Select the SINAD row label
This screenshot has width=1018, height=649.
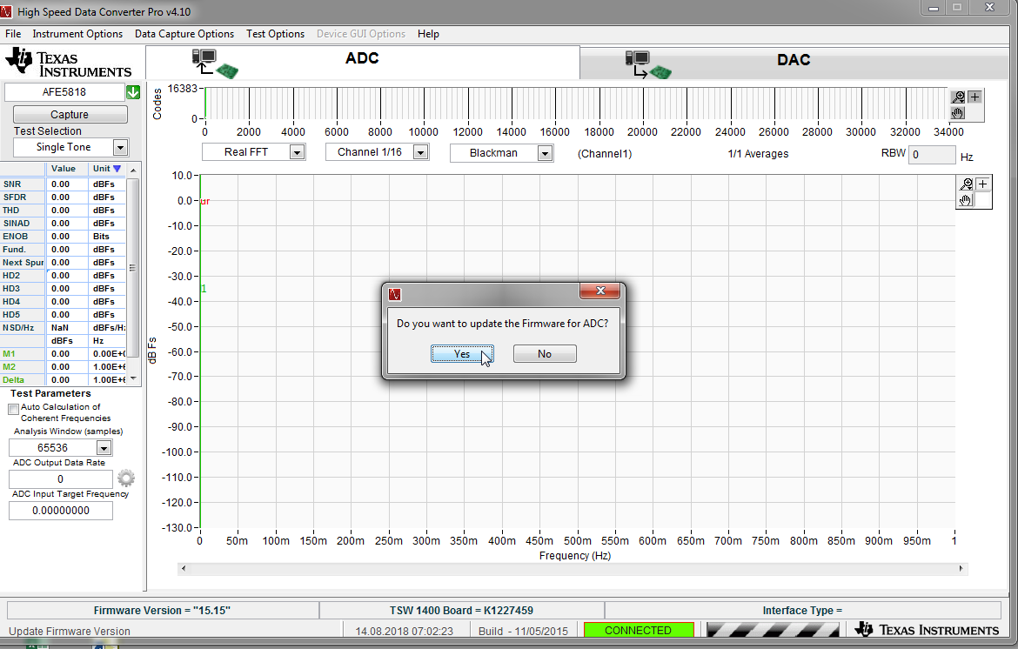[x=22, y=224]
